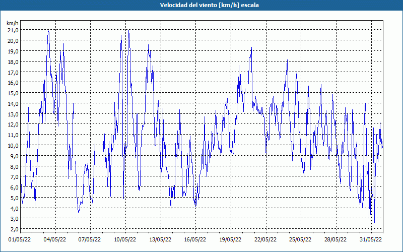Screen dimensions: 403x252
Task: Select the '6,0' y-axis value
Action: [15, 187]
